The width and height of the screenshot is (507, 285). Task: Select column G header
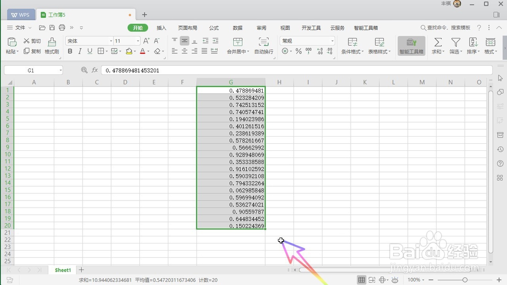tap(231, 83)
